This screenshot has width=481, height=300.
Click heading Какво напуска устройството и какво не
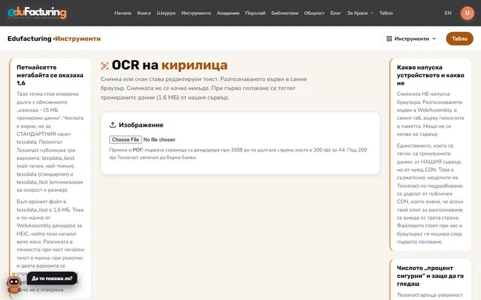(430, 75)
